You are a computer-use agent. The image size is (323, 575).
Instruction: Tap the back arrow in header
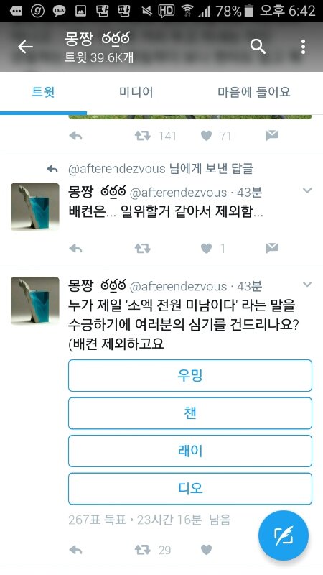[25, 47]
